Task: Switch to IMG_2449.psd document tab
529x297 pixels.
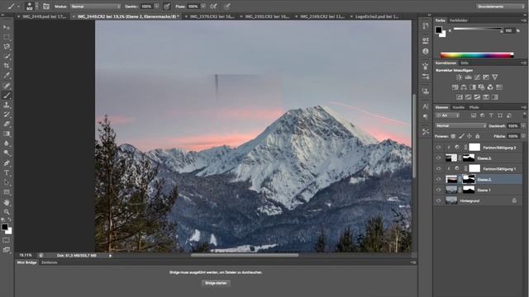Action: [44, 16]
